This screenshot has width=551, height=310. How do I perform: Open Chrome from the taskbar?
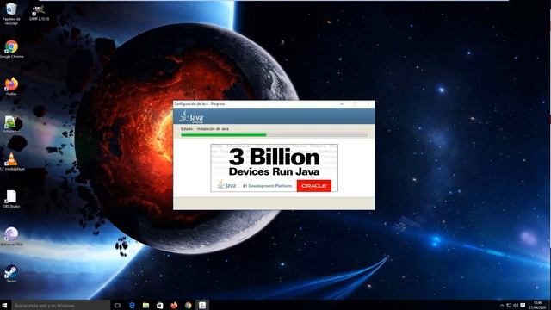[188, 306]
